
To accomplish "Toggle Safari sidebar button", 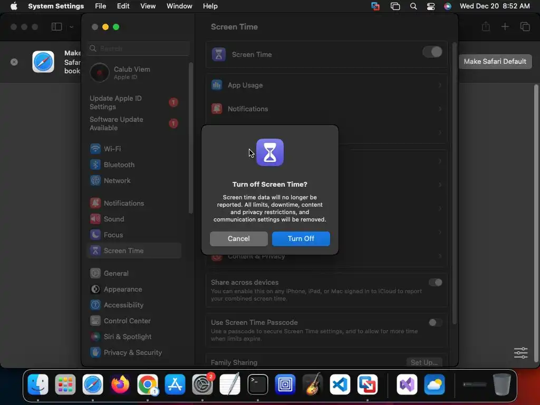I will [x=56, y=27].
